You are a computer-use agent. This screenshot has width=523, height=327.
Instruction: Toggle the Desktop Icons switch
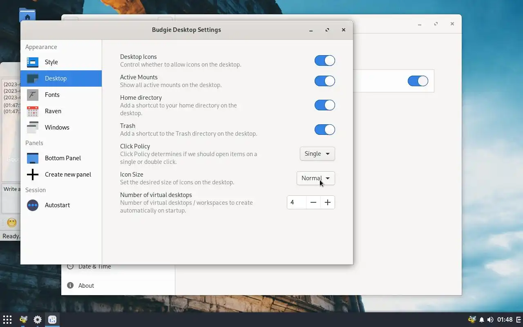click(x=325, y=60)
